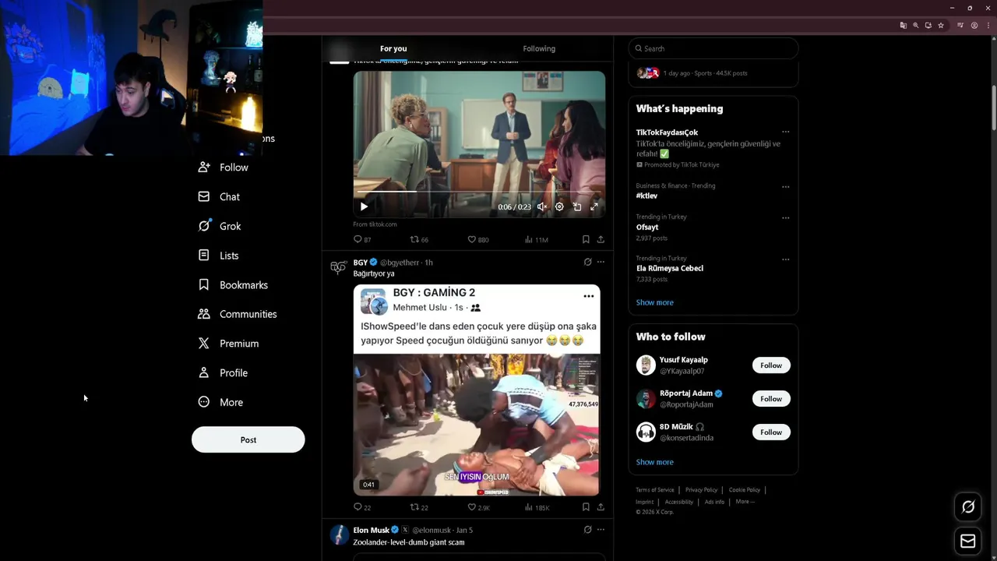Viewport: 997px width, 561px height.
Task: Switch to the Following tab
Action: point(539,48)
